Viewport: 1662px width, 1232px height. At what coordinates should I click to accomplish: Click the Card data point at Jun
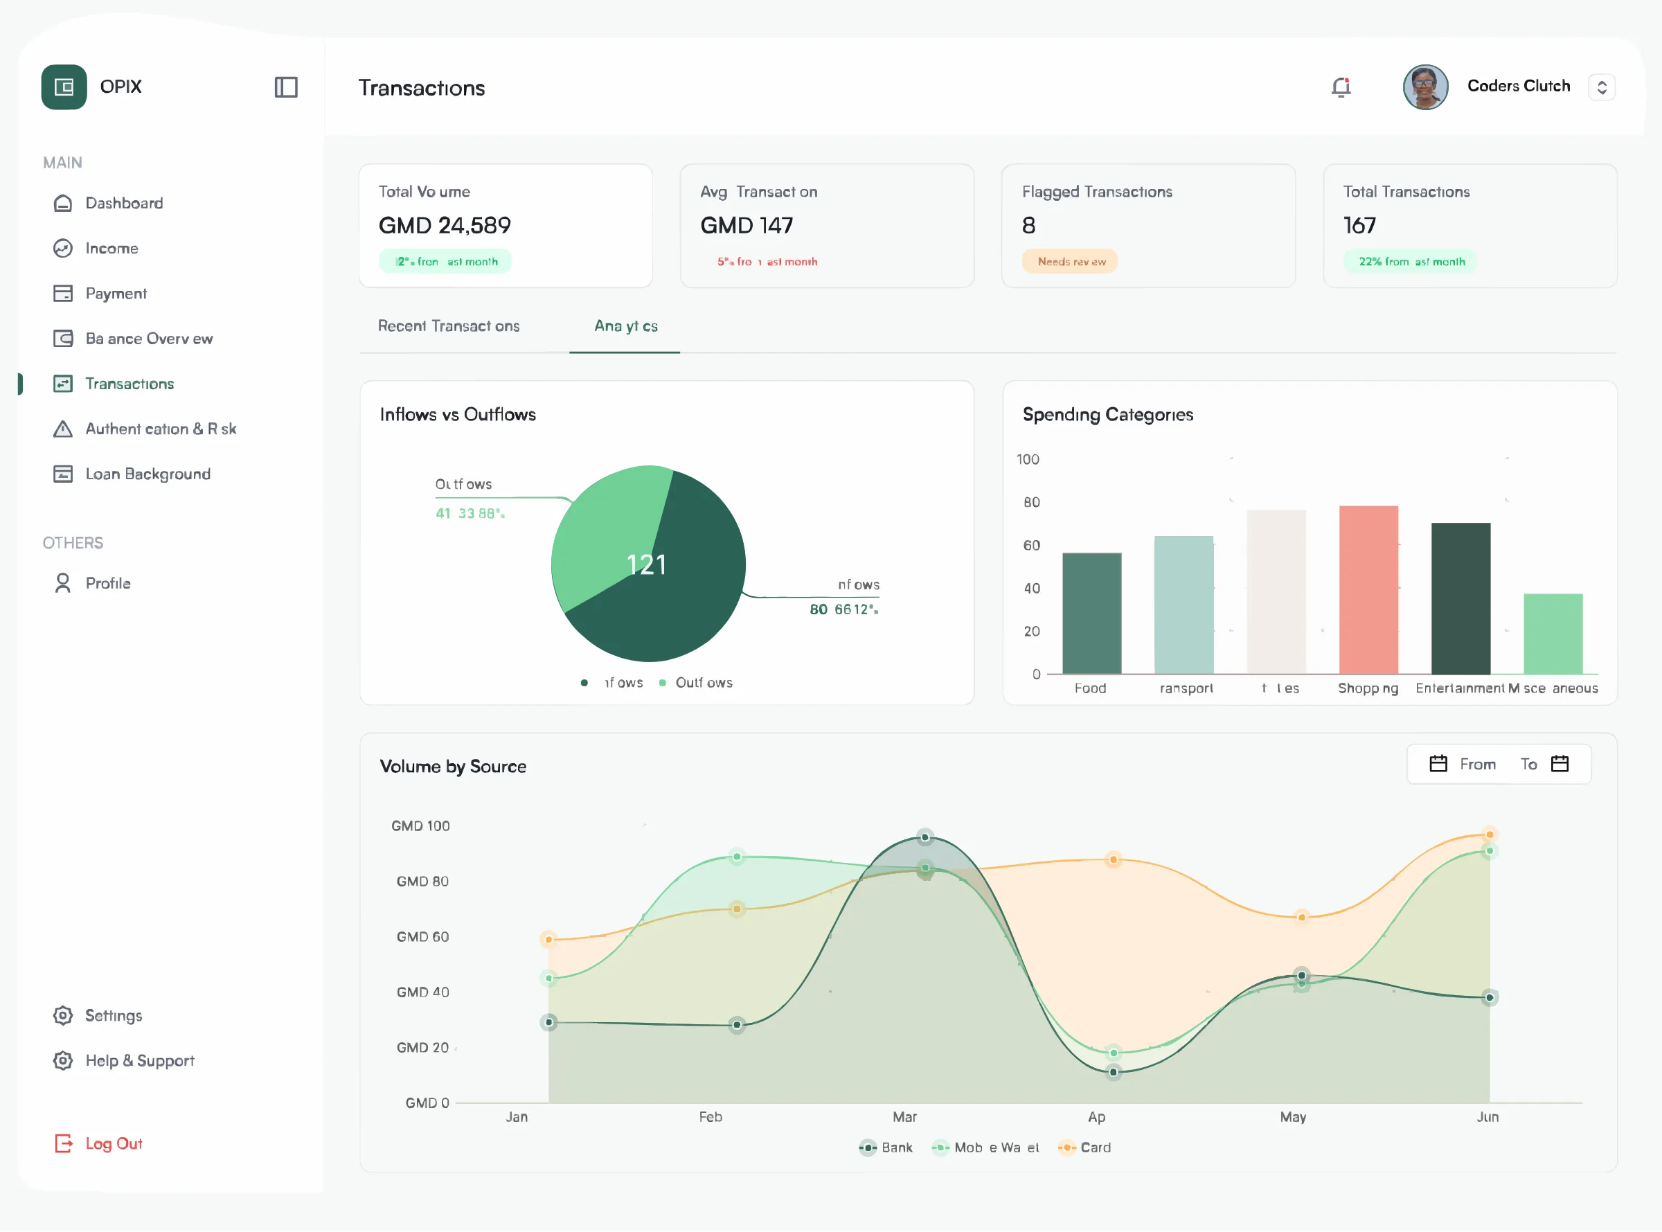tap(1490, 834)
